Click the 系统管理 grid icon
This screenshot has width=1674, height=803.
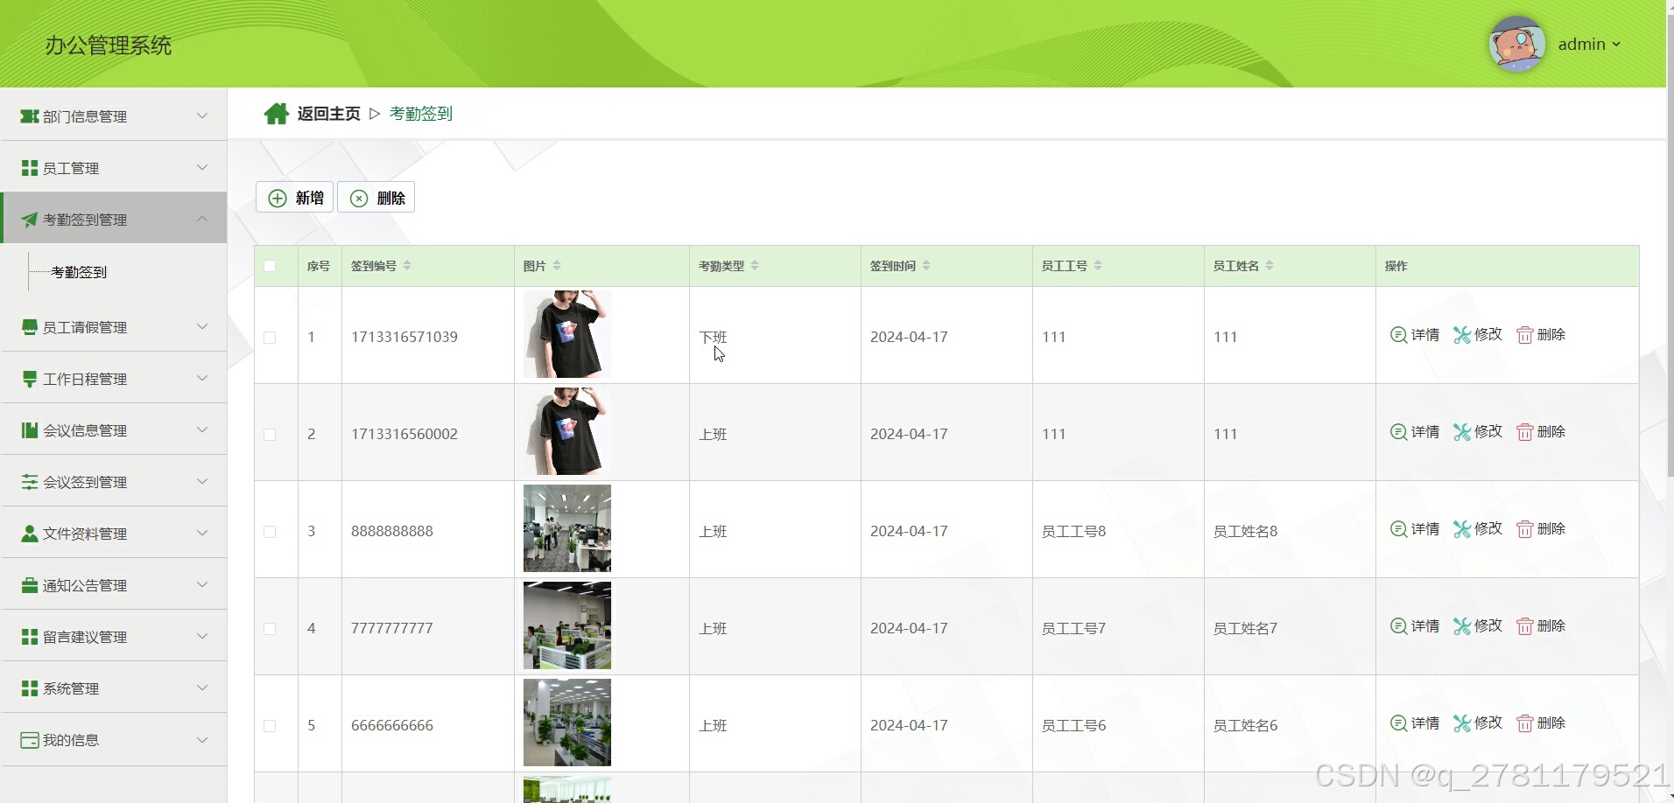pos(30,688)
